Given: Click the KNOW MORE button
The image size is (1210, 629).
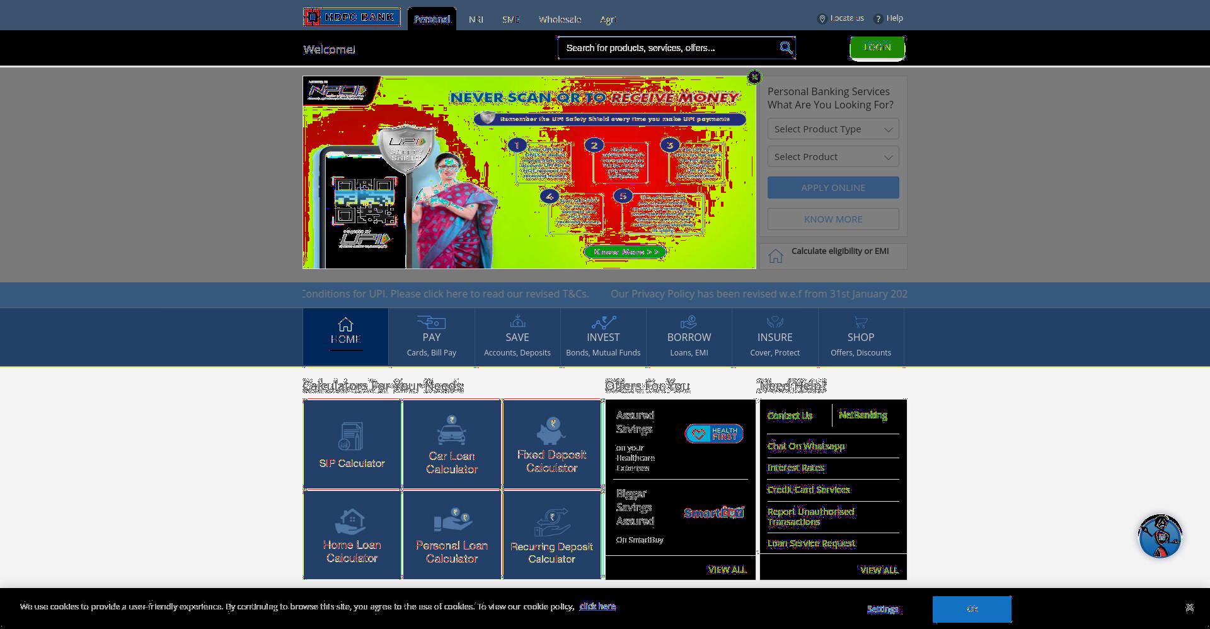Looking at the screenshot, I should (x=833, y=219).
